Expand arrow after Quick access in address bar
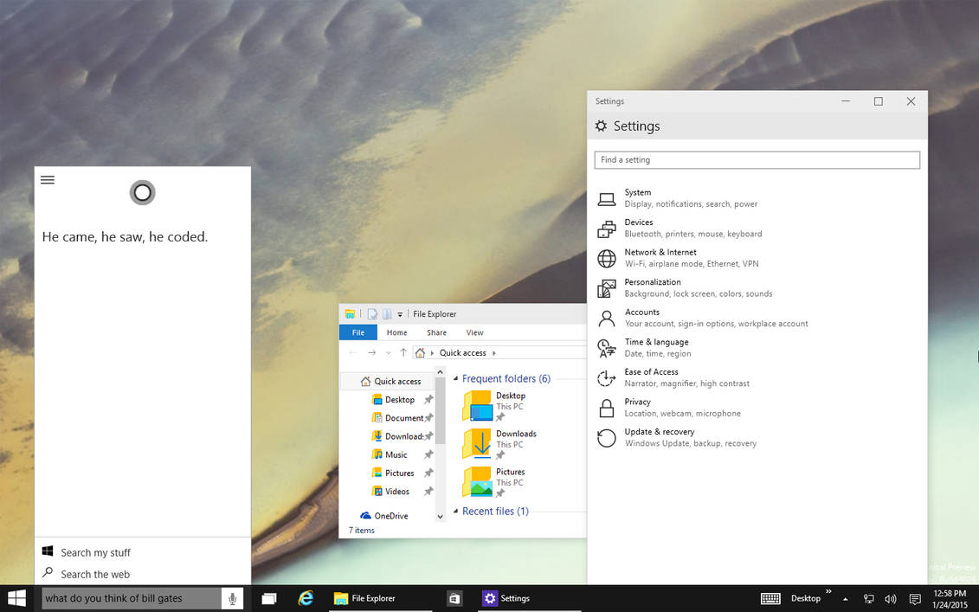 (x=494, y=353)
